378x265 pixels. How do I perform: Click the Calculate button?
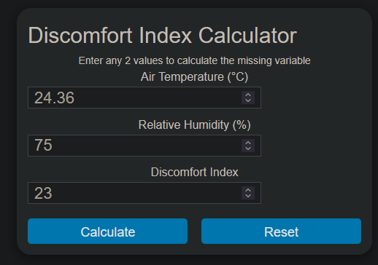coord(107,232)
